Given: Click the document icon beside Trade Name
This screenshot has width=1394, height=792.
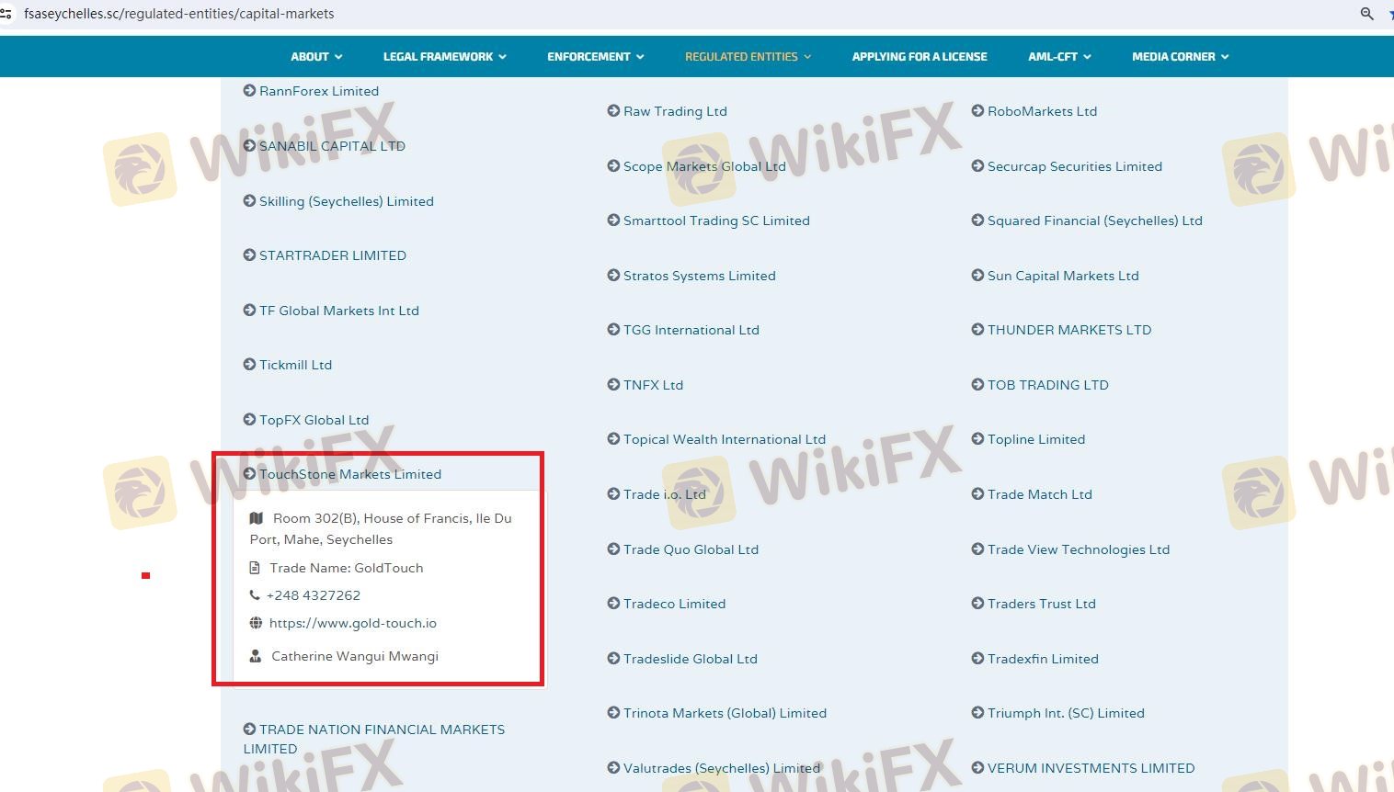Looking at the screenshot, I should point(256,568).
